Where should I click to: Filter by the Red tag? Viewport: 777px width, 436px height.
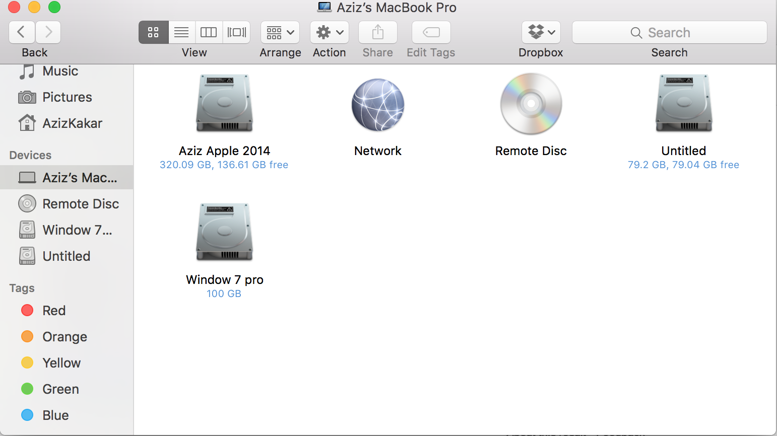[67, 311]
